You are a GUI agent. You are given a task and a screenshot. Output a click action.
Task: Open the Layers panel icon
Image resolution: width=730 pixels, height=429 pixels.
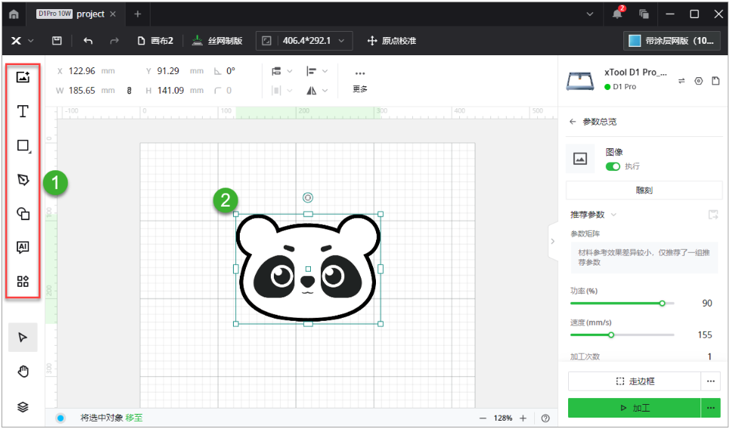[23, 406]
